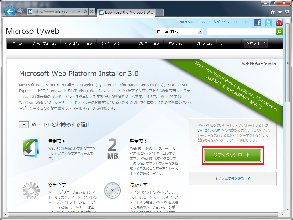Switch to the Download the Microsoft W... tab
Viewport: 293px width, 220px height.
coord(126,13)
